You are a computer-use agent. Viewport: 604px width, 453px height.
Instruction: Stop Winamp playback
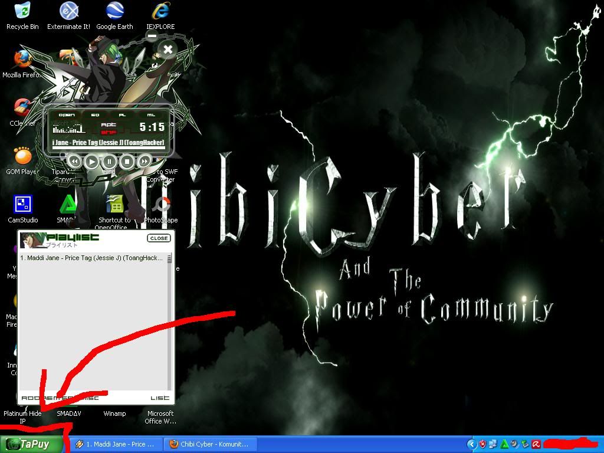pyautogui.click(x=127, y=162)
